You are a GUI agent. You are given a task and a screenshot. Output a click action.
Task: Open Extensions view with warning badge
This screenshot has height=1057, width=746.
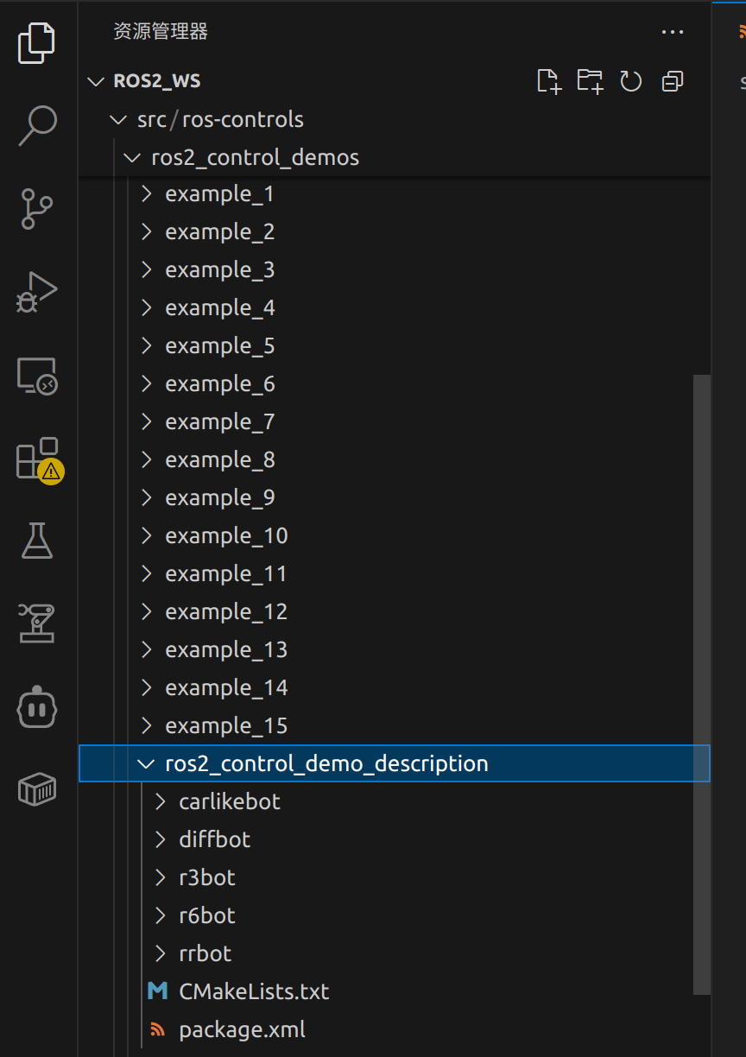coord(37,459)
